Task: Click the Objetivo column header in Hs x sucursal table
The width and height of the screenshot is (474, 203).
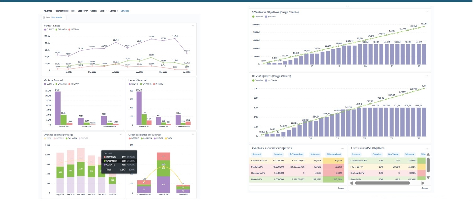Action: 377,154
